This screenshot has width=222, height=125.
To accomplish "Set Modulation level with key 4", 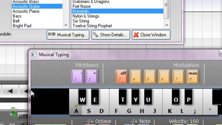I will click(x=136, y=76).
